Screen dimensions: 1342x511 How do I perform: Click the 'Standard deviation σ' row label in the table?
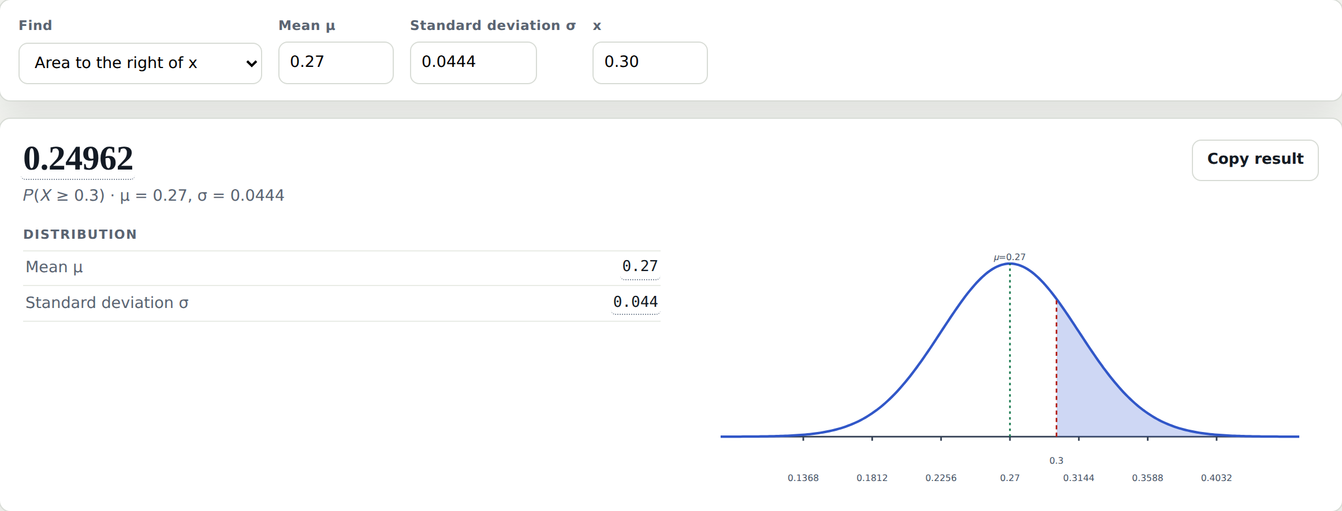click(107, 303)
